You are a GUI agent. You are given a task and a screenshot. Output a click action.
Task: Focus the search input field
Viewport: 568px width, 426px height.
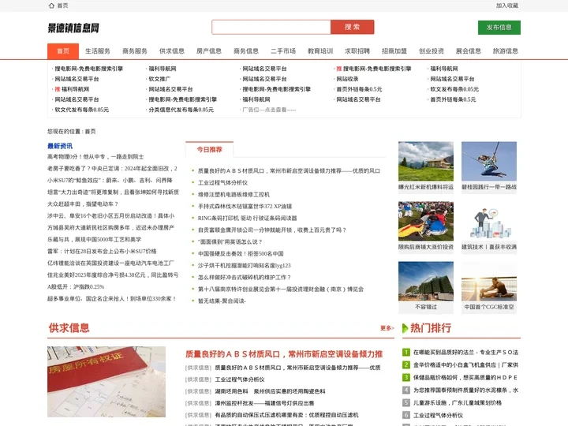click(271, 27)
